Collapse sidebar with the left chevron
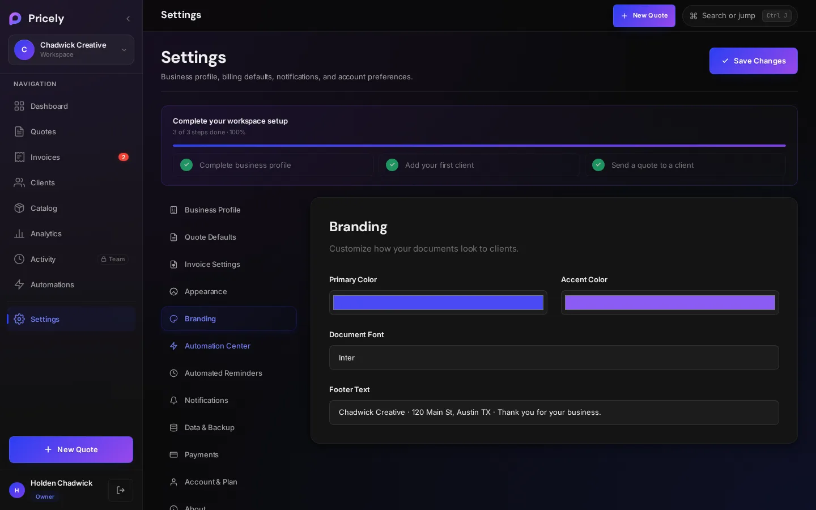This screenshot has height=510, width=816. [128, 19]
